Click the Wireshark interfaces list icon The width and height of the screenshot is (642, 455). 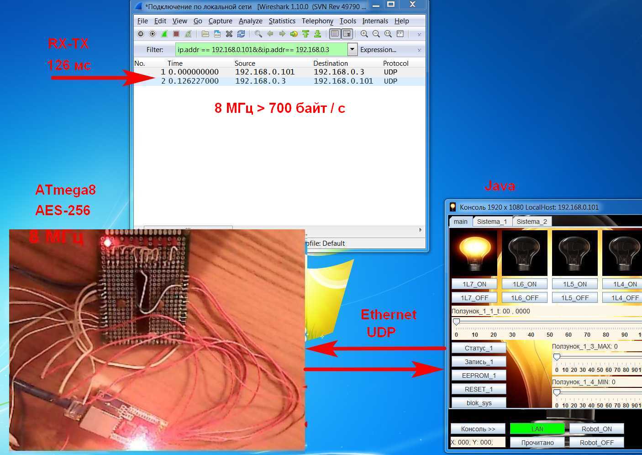click(141, 34)
